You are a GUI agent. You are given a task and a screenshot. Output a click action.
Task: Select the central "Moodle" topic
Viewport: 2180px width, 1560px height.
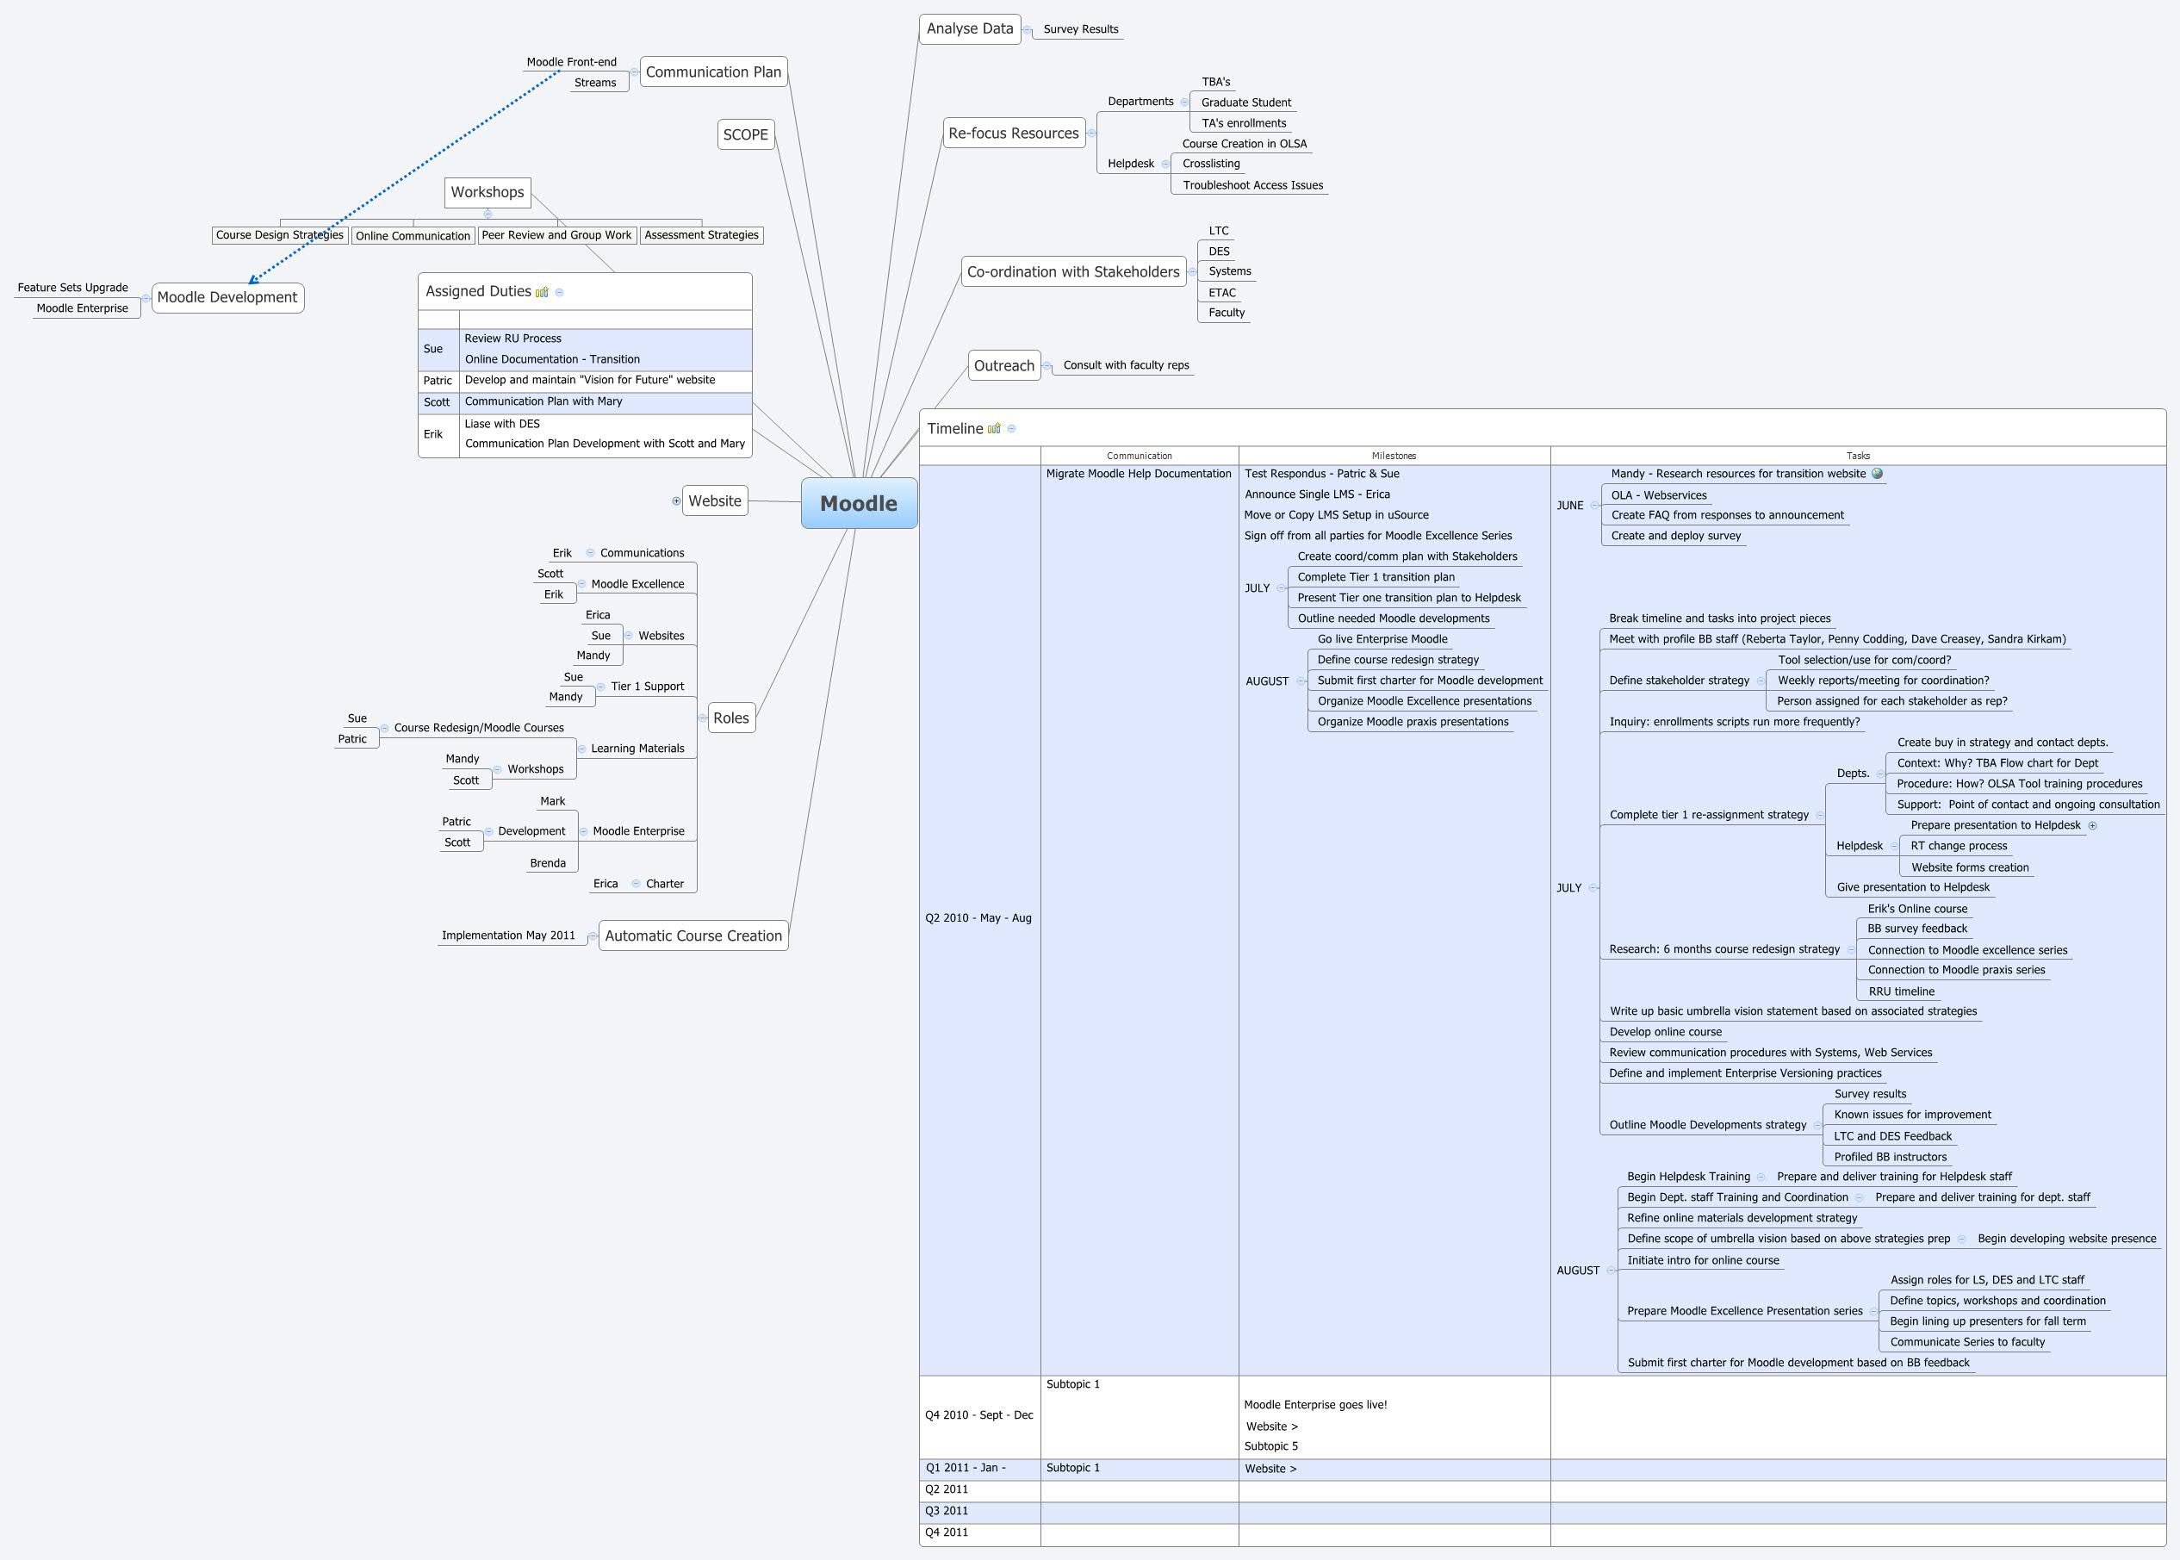[859, 502]
